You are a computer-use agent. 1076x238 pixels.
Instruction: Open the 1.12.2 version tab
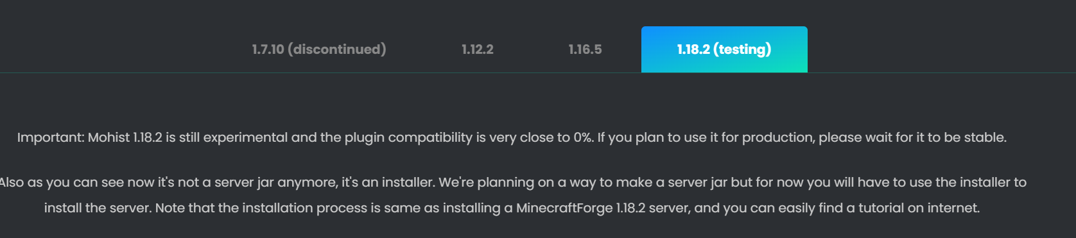[478, 49]
